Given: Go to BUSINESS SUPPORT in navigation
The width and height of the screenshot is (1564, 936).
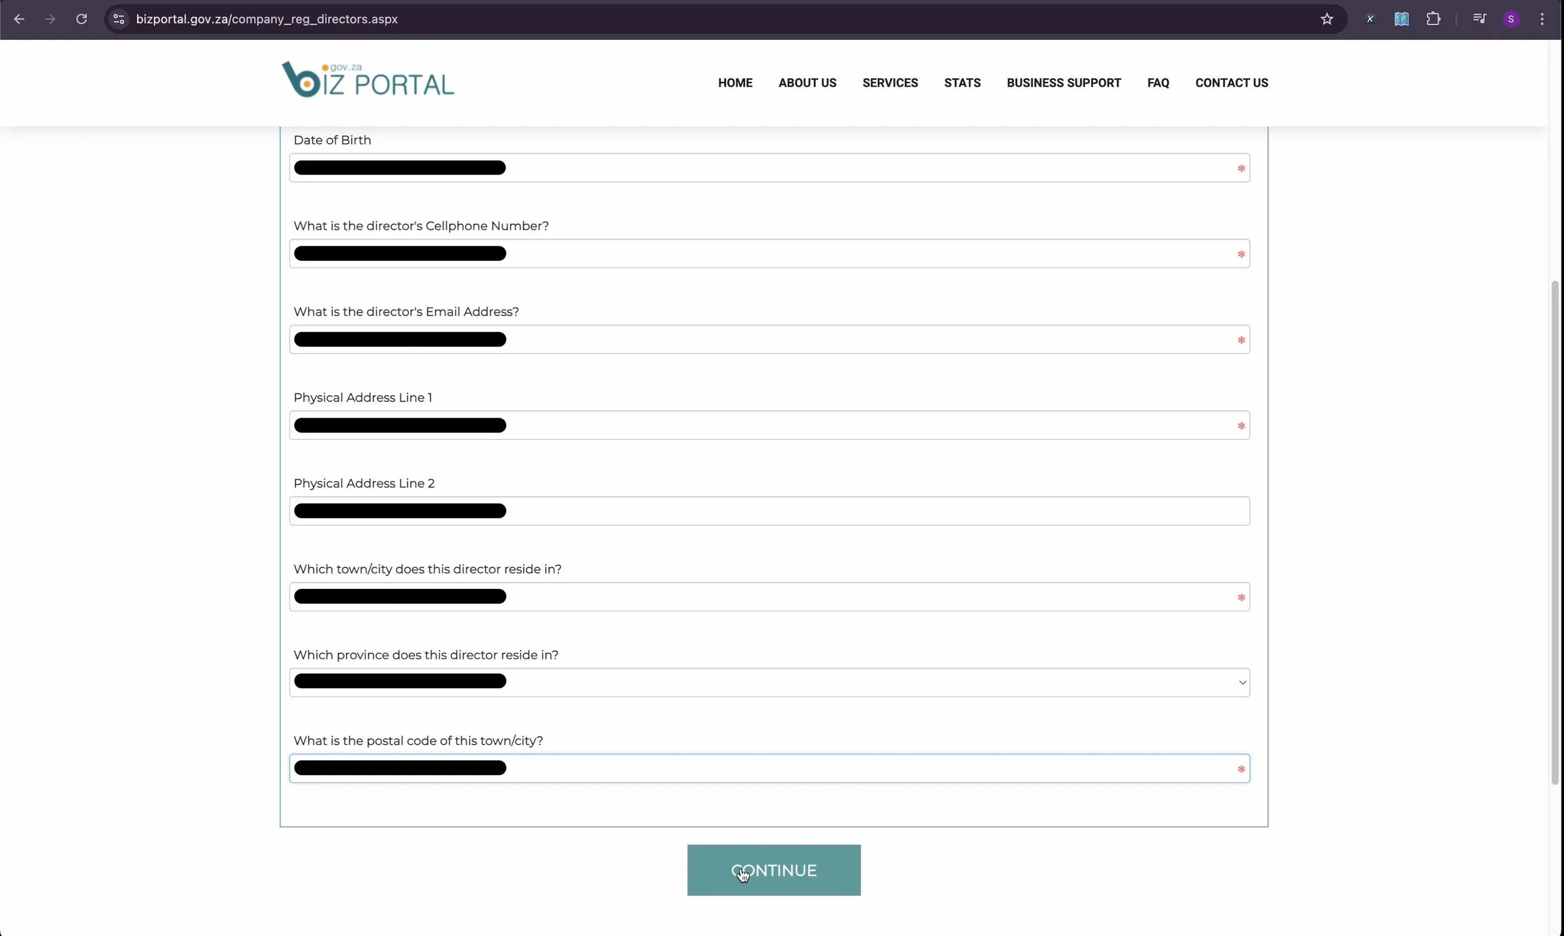Looking at the screenshot, I should pos(1063,83).
